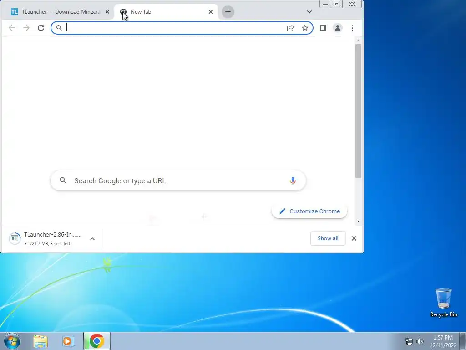466x350 pixels.
Task: Focus the address bar field
Action: coord(182,28)
